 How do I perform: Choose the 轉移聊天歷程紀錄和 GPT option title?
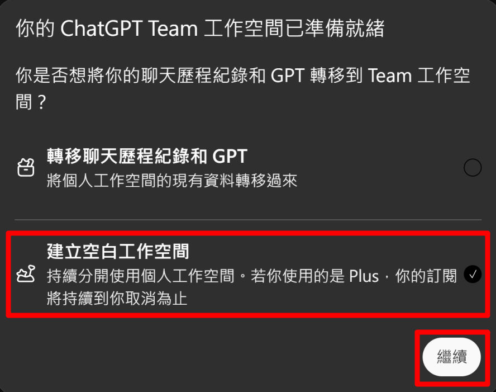point(147,156)
